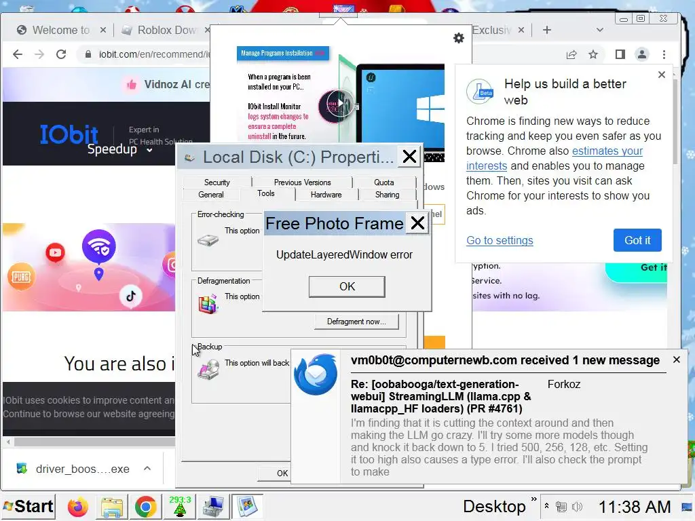Close the Welcome to tab
This screenshot has width=695, height=521.
103,30
